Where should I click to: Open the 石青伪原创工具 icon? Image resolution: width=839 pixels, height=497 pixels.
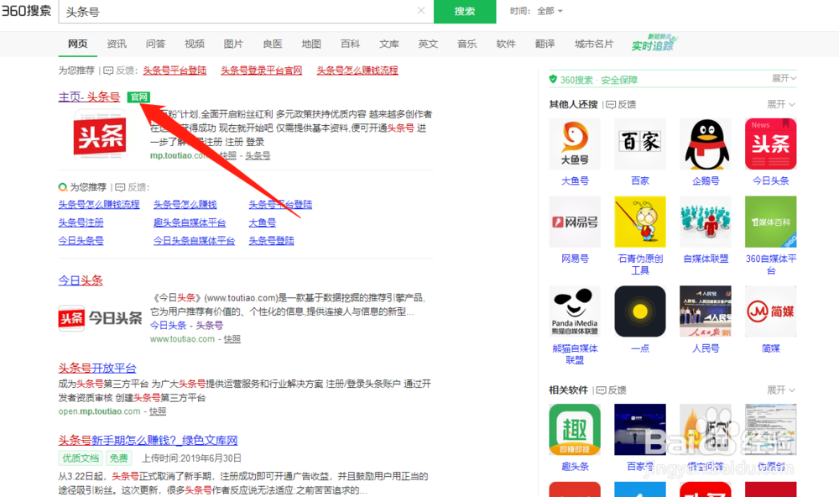point(639,222)
